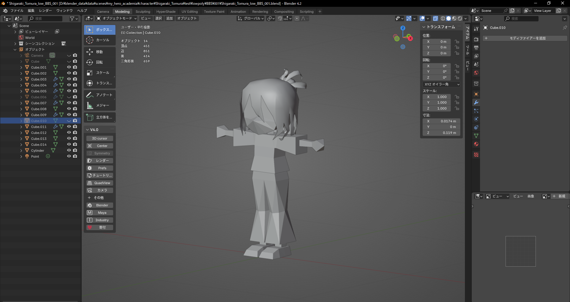Screen dimensions: 570x302
Task: Open the outliner filter dropdown
Action: coord(74,19)
